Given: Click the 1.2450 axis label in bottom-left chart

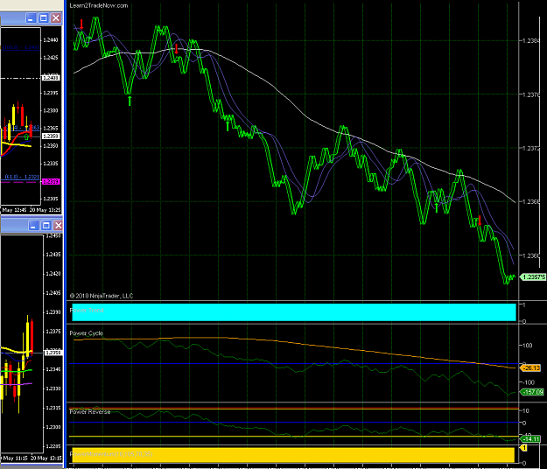Looking at the screenshot, I should tap(53, 236).
